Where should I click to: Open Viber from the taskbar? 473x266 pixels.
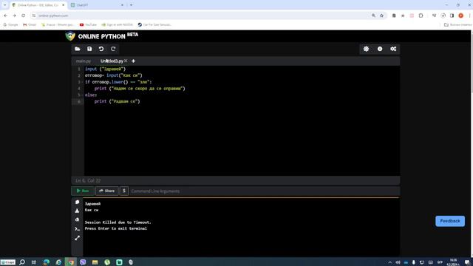coord(83,262)
